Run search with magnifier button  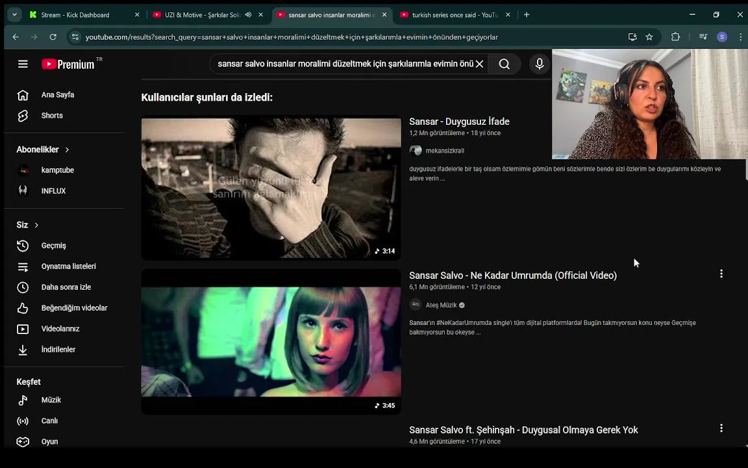(x=505, y=64)
